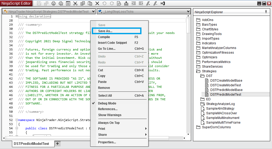Select Compile in the context menu
272x149 pixels.
click(x=104, y=37)
